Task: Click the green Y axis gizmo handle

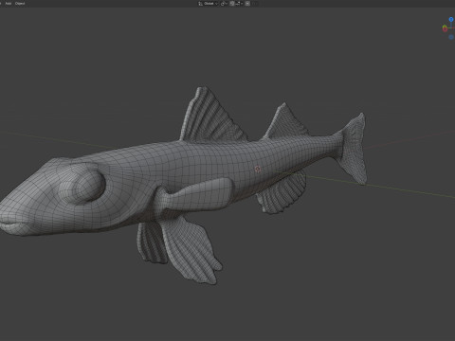Action: coord(445,27)
